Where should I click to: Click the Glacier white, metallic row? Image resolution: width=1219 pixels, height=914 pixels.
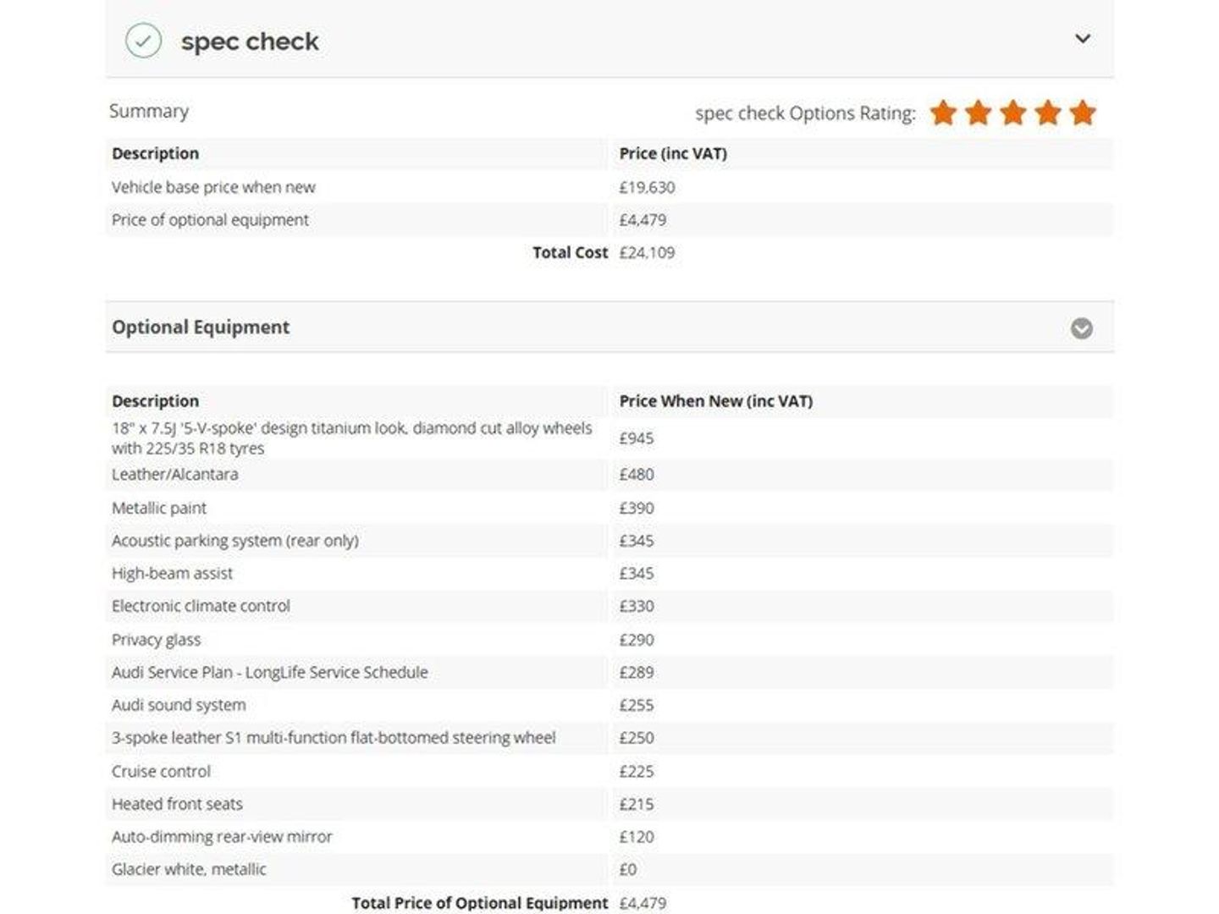(x=609, y=870)
